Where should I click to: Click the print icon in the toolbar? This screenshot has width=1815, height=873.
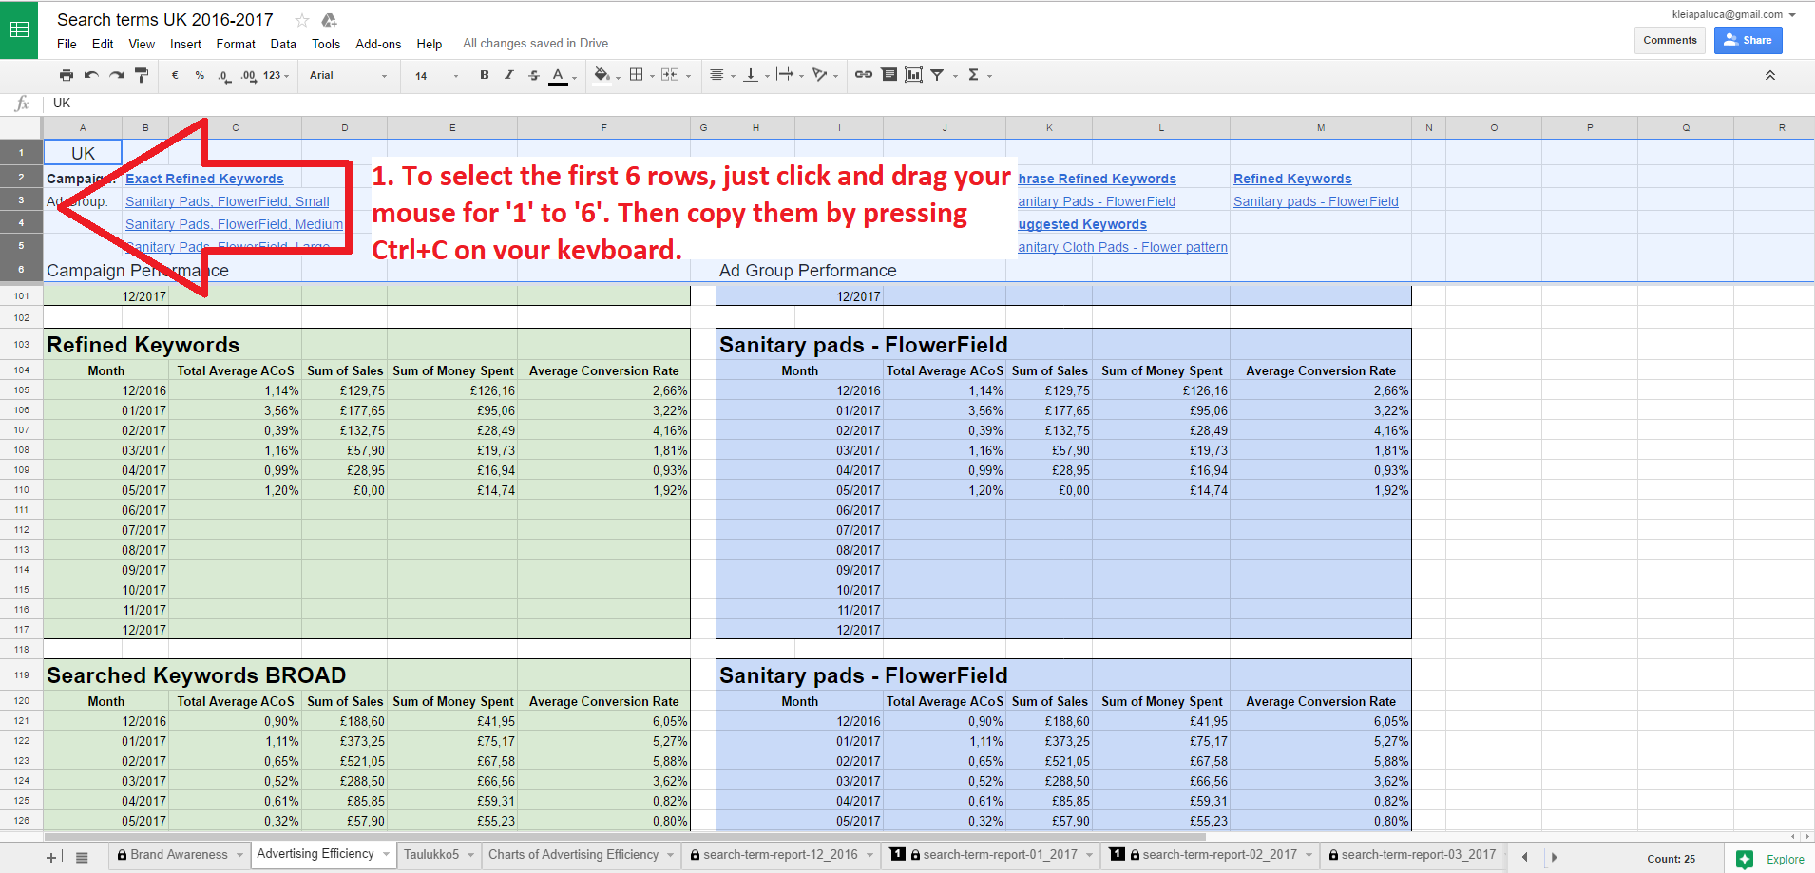pos(66,75)
